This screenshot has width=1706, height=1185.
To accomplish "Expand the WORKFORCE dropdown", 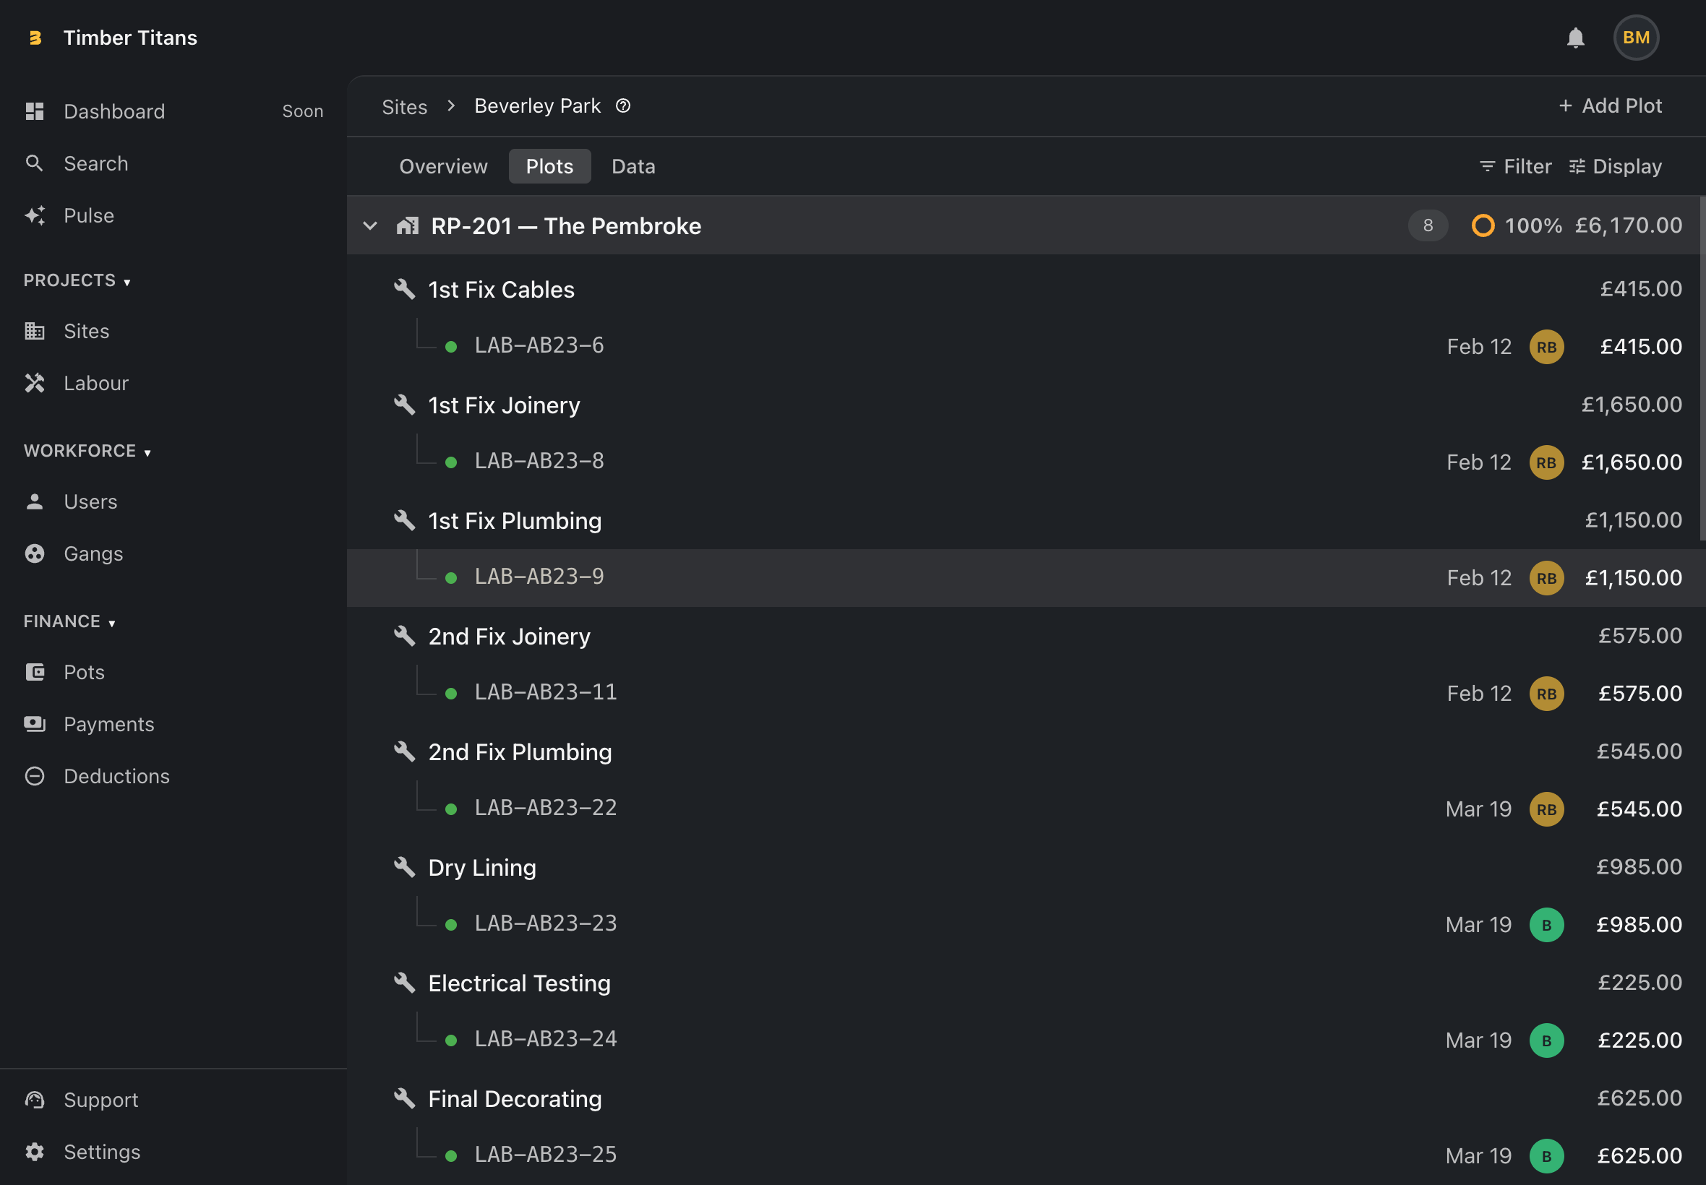I will 147,452.
